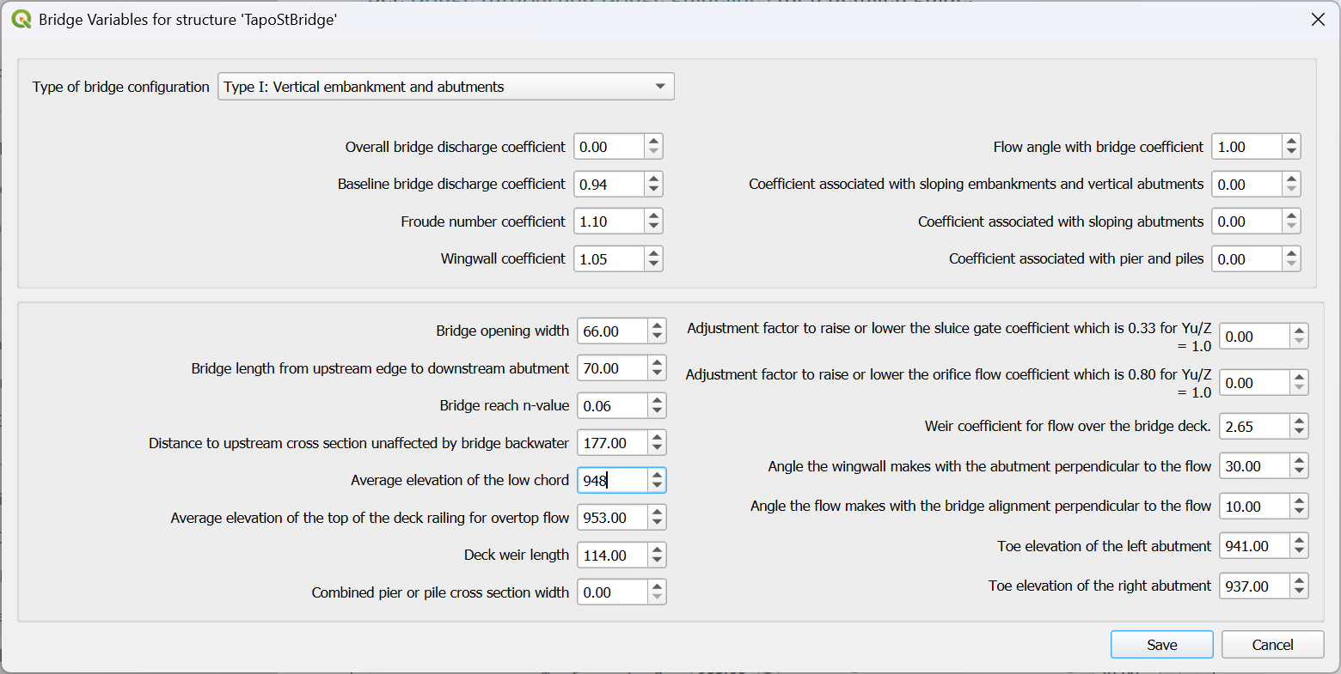Decrease the Bridge reach n-value spinner
This screenshot has width=1341, height=674.
click(658, 411)
